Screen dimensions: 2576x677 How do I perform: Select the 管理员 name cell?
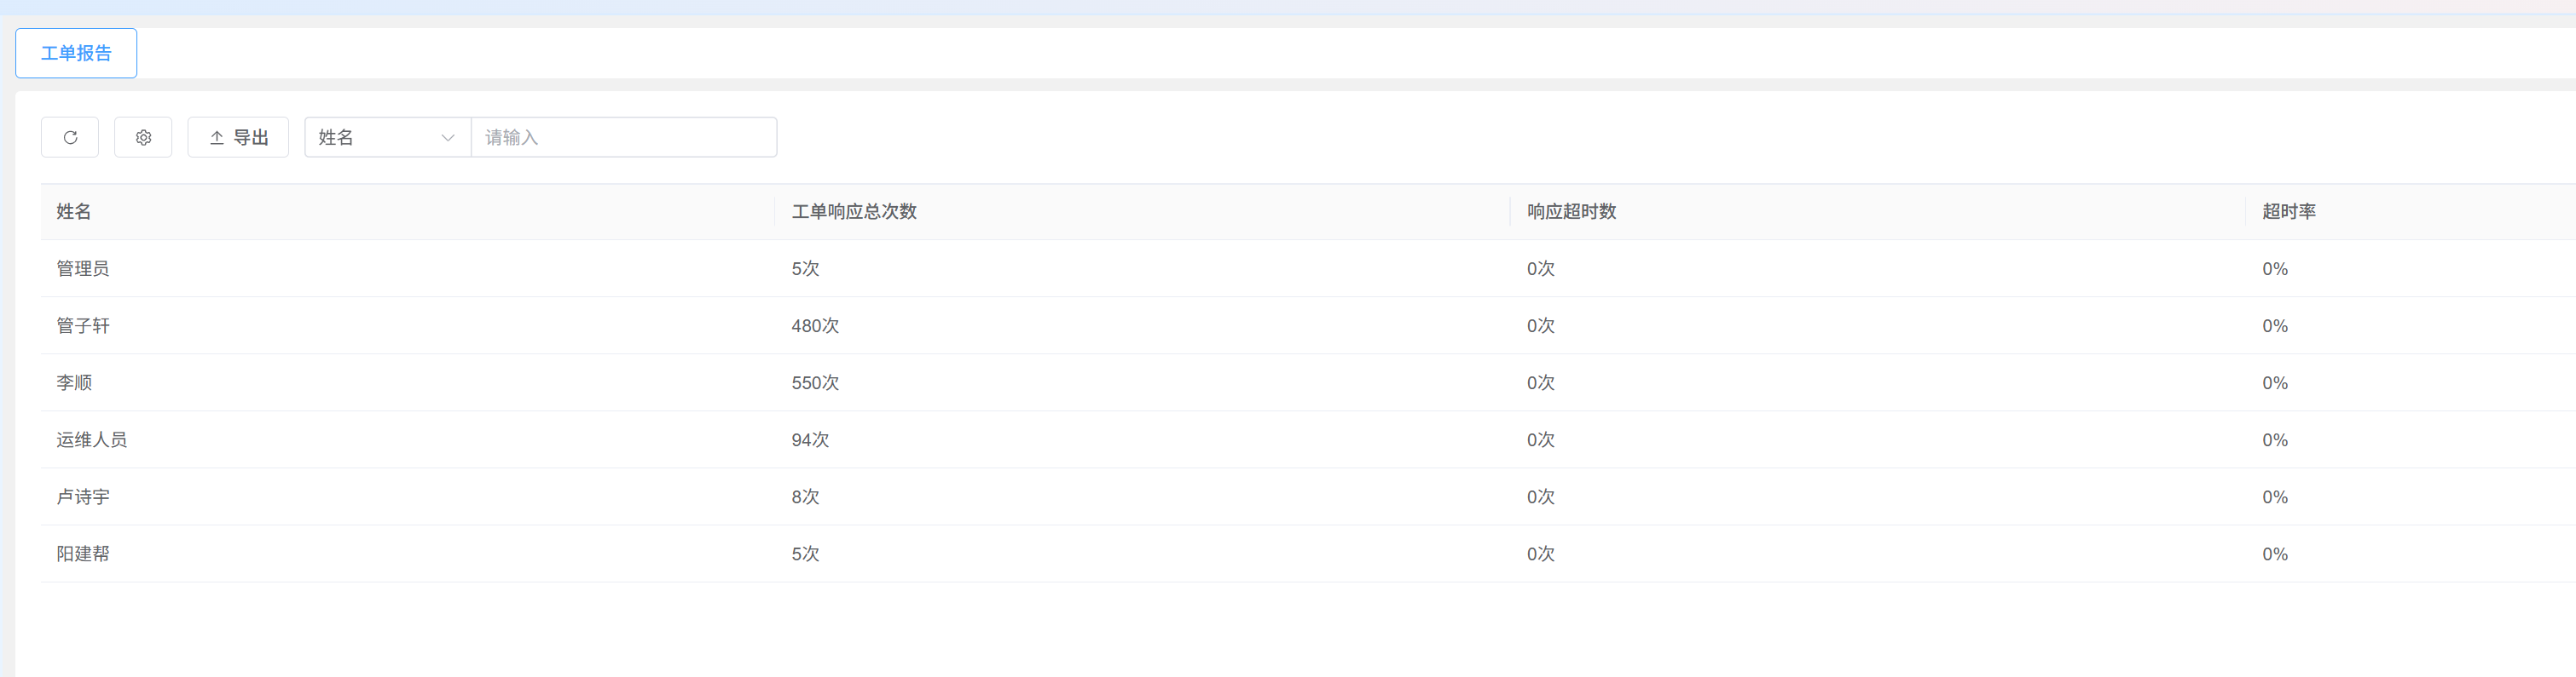[x=83, y=268]
